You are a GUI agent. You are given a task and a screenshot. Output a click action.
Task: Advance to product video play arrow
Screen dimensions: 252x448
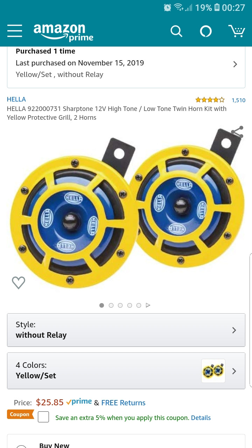click(148, 305)
